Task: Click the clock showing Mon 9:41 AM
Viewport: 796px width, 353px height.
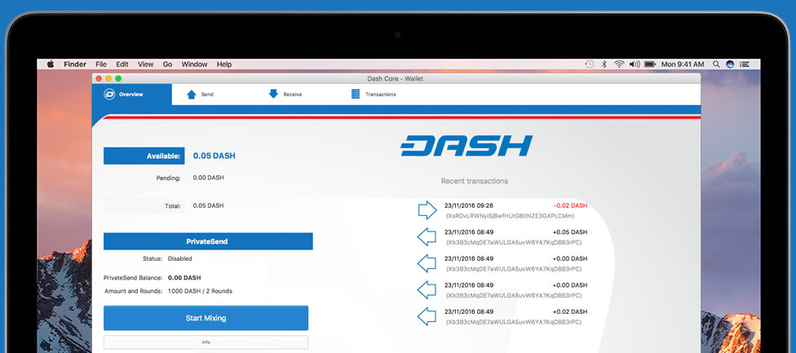Action: click(683, 64)
